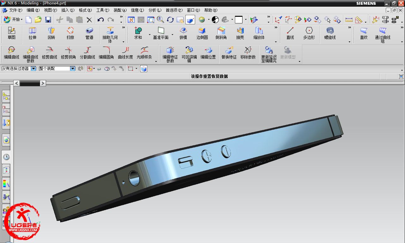The image size is (405, 243).
Task: Expand the 基准平面 dropdown arrow
Action: tap(173, 34)
